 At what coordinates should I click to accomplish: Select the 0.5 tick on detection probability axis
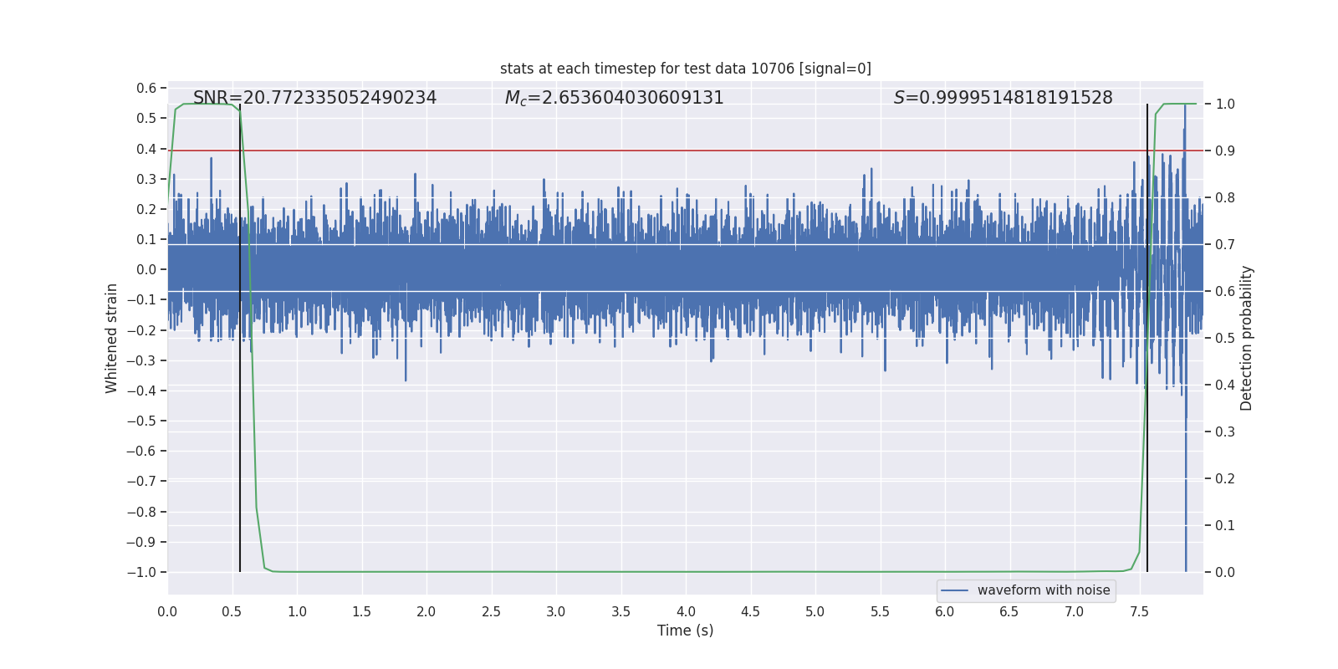(1225, 339)
